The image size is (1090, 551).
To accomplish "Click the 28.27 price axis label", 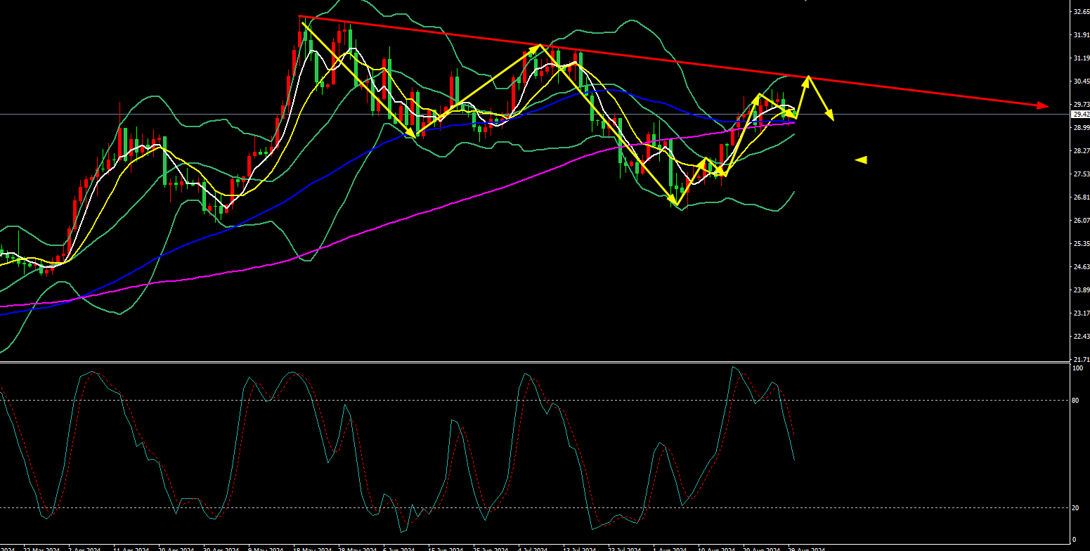I will [x=1081, y=150].
